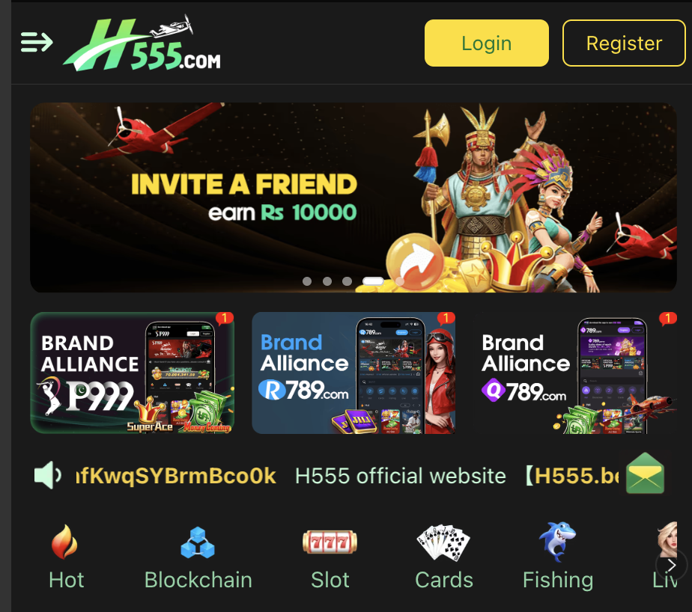Select the Slot 777 category
The height and width of the screenshot is (612, 692).
330,557
